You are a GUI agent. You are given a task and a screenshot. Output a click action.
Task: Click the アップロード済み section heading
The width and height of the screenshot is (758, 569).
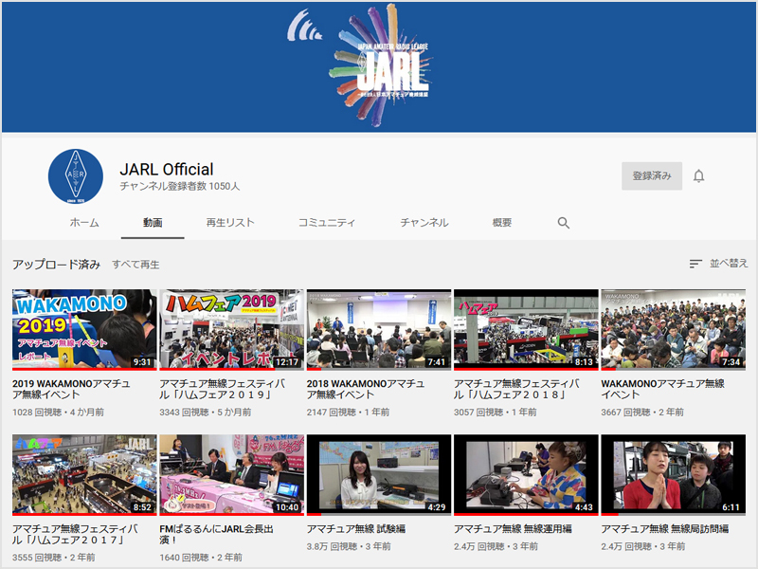coord(56,265)
